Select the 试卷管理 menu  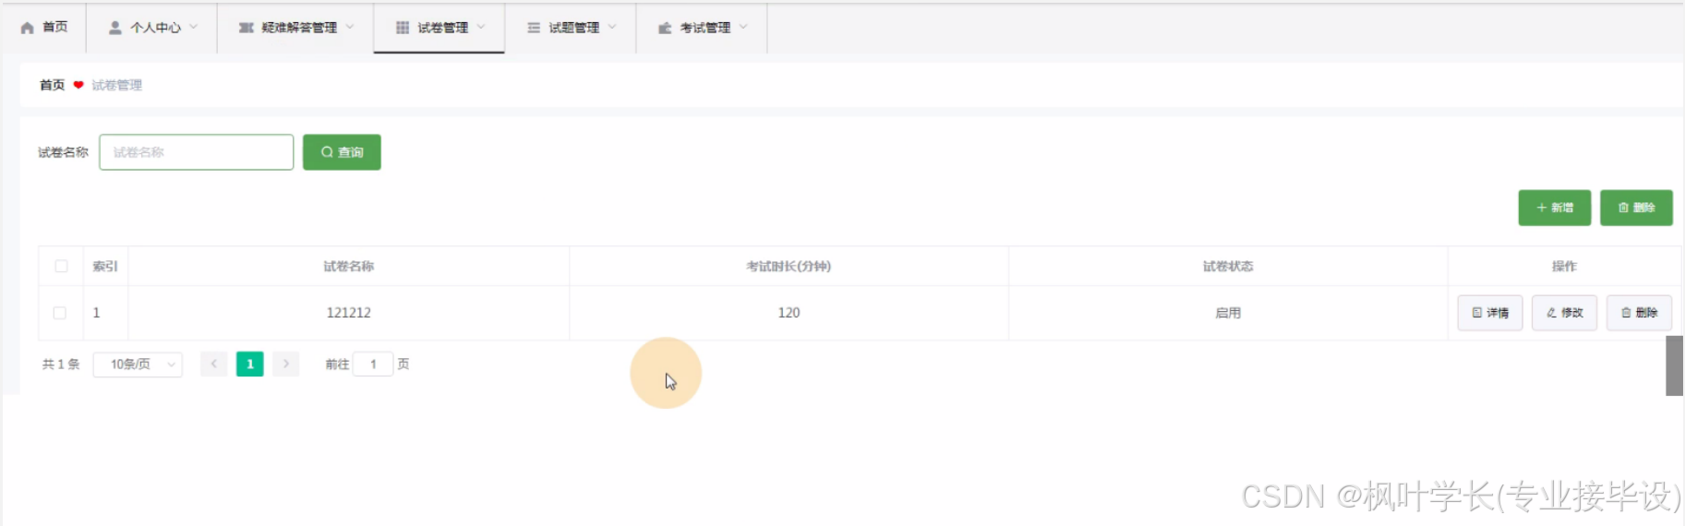[x=439, y=28]
